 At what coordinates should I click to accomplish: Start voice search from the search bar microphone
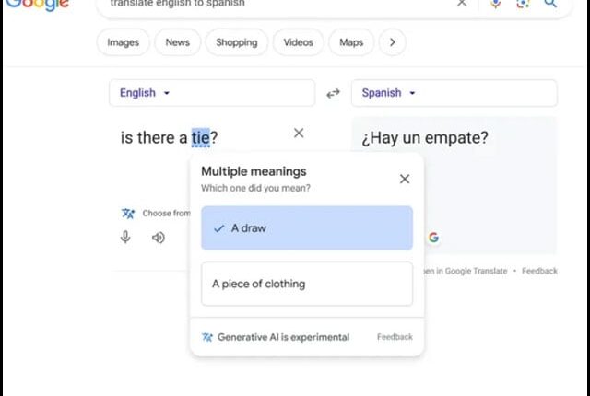pos(496,4)
